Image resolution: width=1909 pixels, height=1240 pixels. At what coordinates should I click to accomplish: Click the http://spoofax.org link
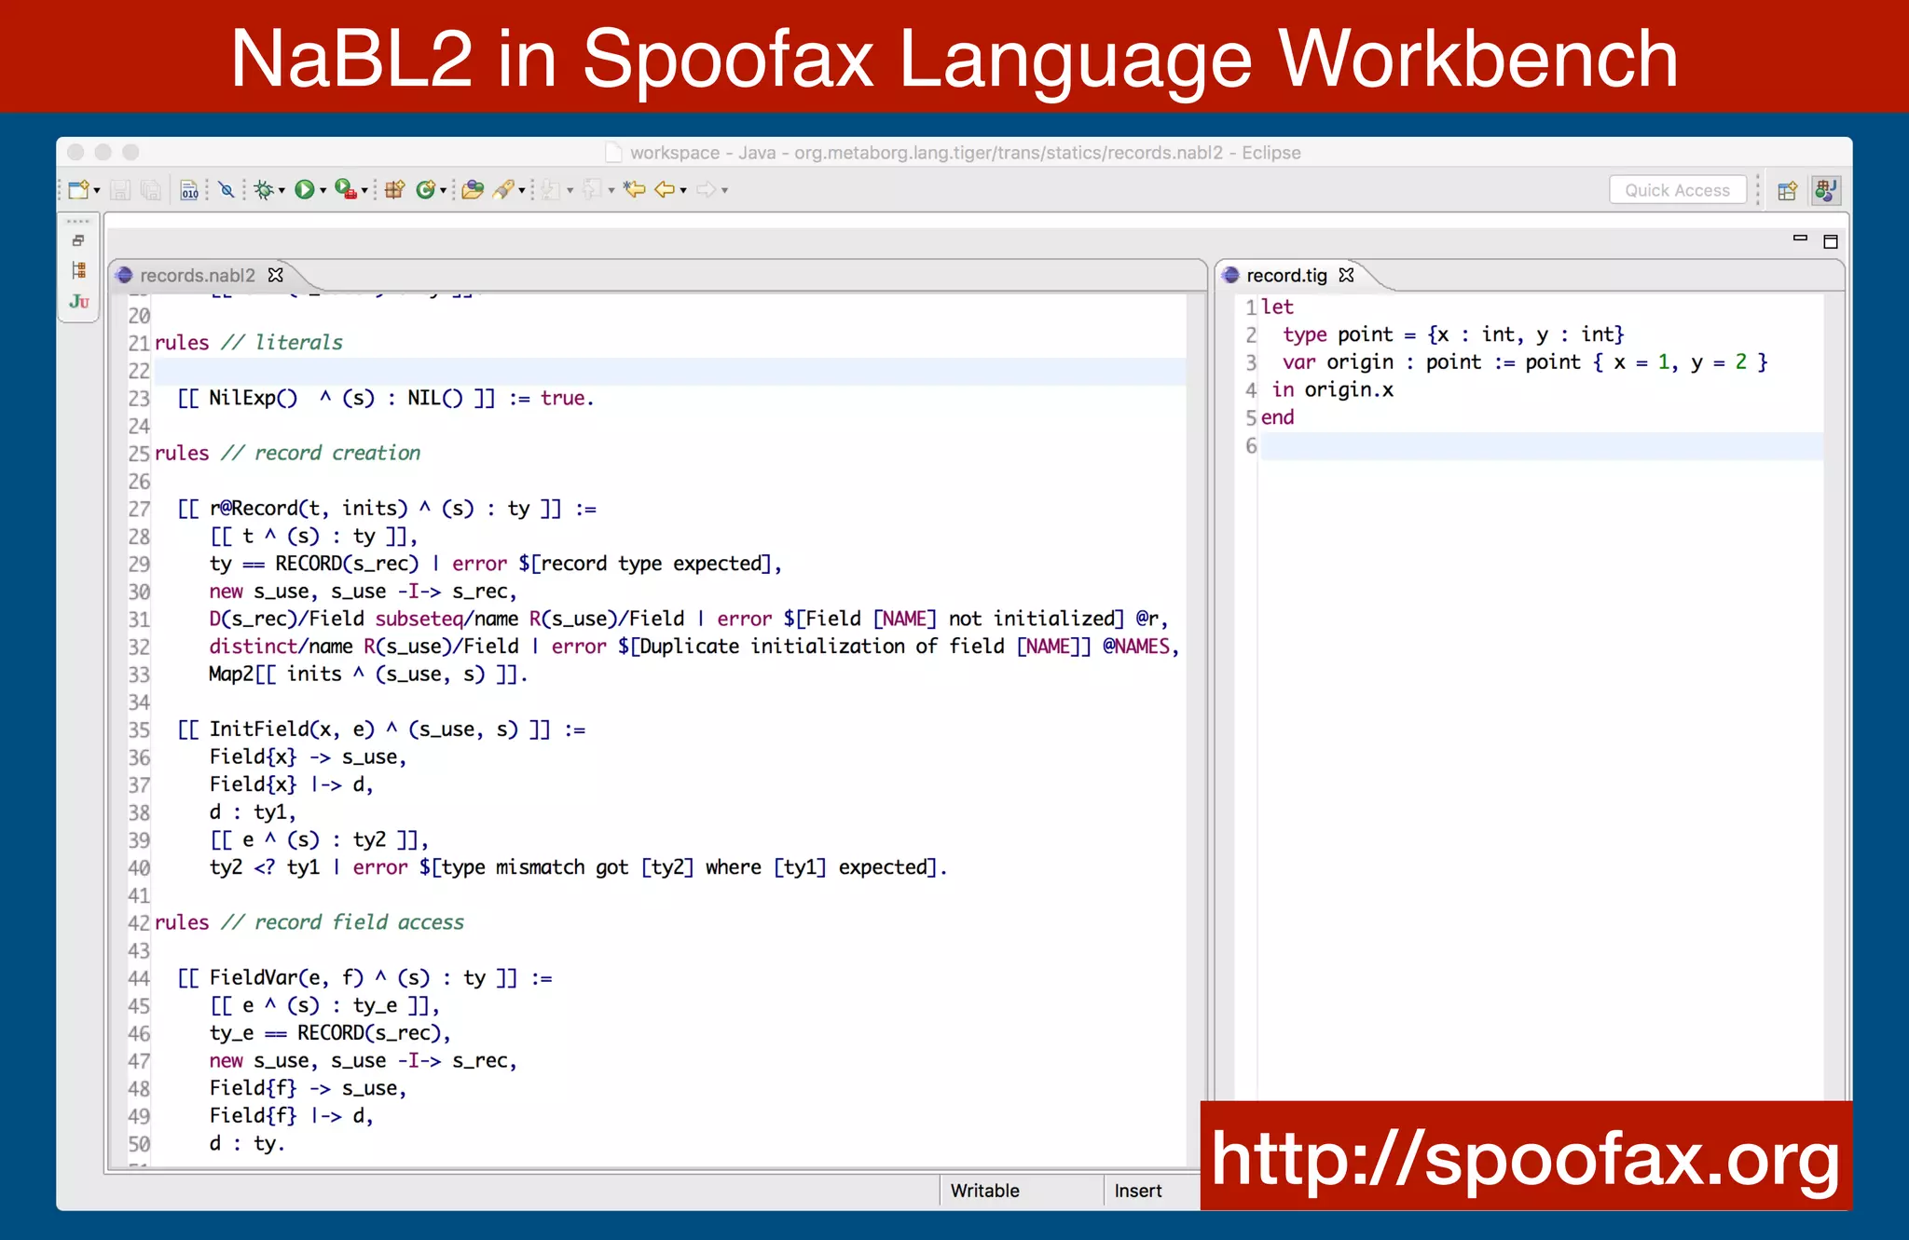(1526, 1158)
